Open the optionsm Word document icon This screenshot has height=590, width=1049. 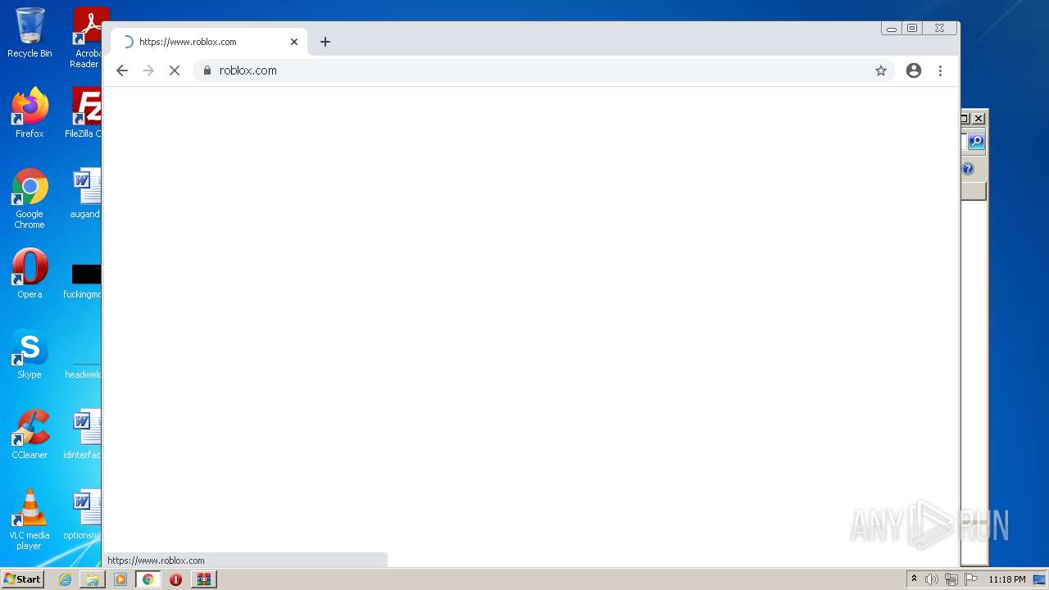[83, 515]
